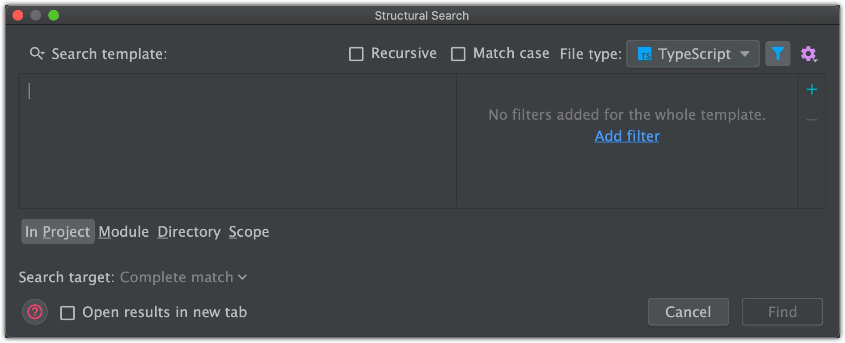845x343 pixels.
Task: Select the In Project scope tab
Action: (x=58, y=231)
